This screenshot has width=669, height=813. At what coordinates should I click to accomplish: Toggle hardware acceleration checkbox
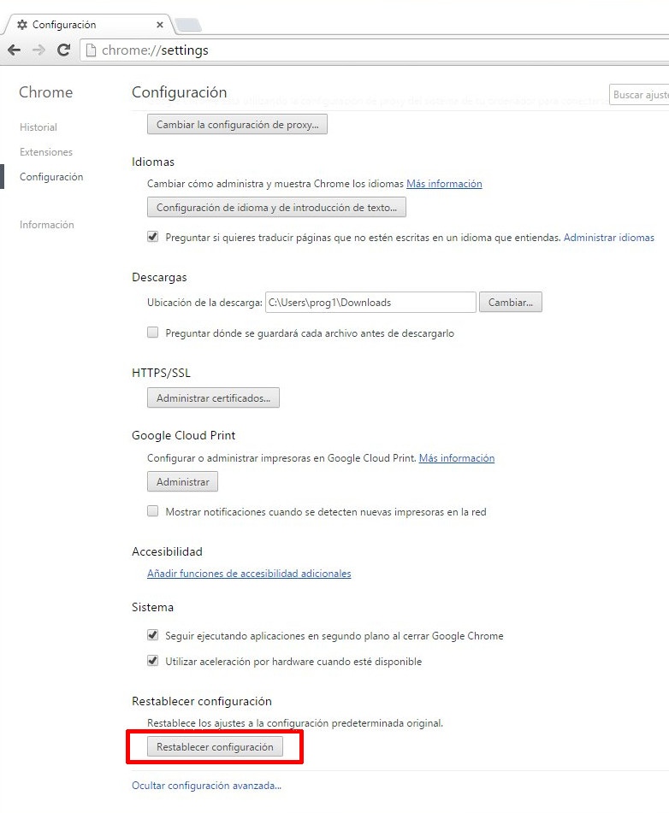pyautogui.click(x=152, y=661)
